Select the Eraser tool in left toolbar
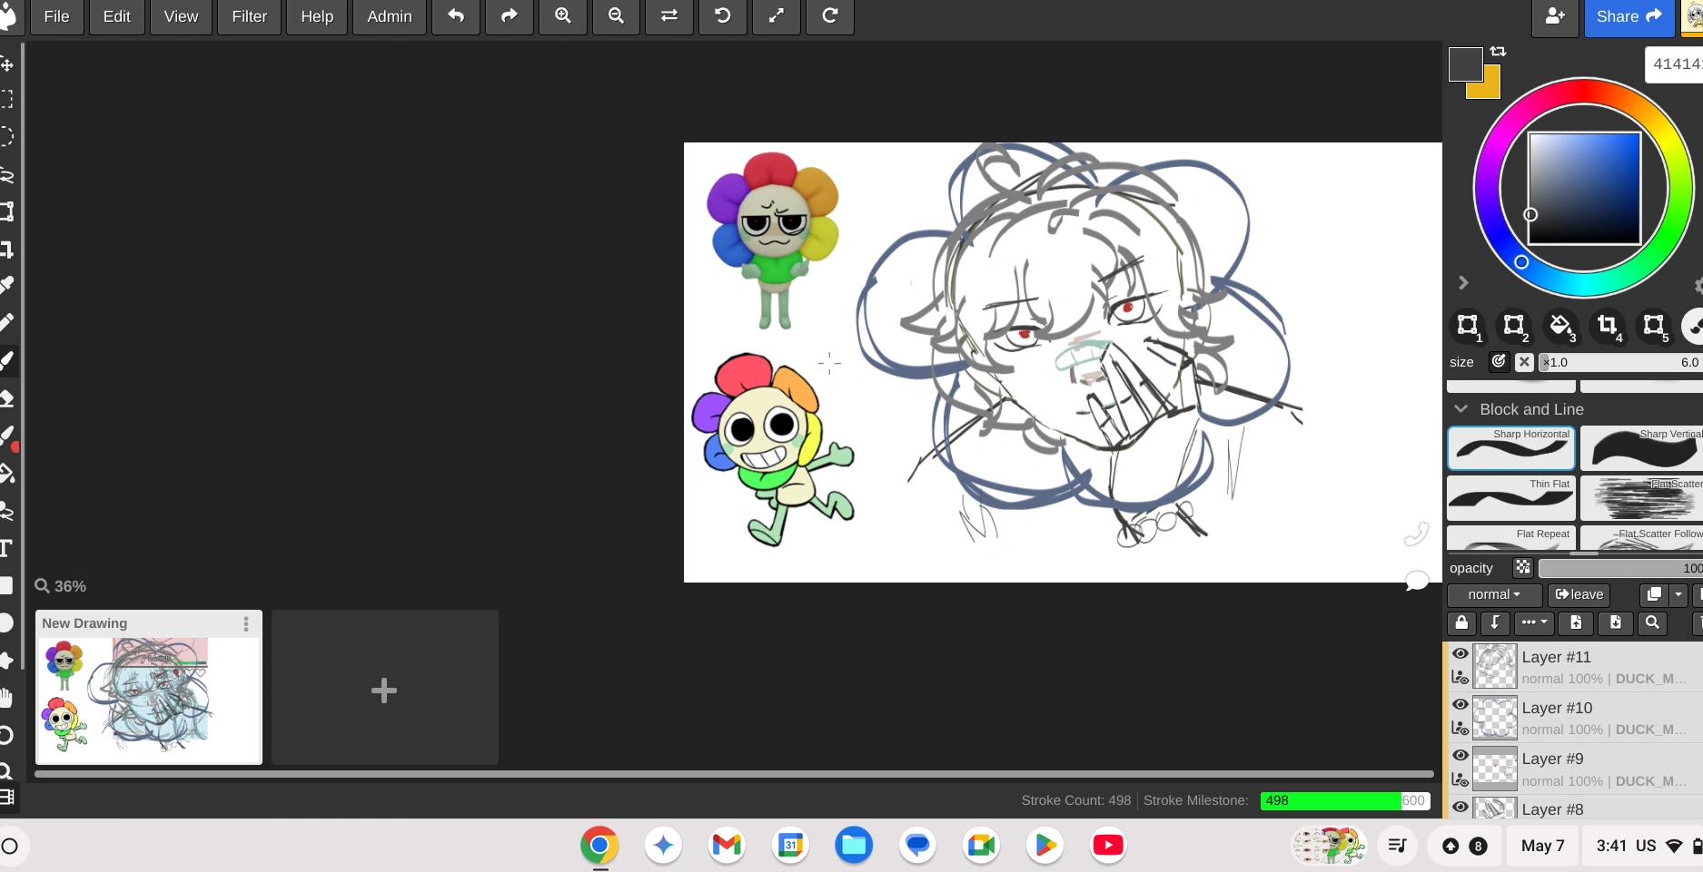Screen dimensions: 1703x872 point(6,398)
